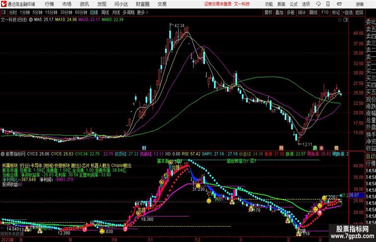The image size is (376, 242).
Task: Click the 通达信 logo icon
Action: 3,4
